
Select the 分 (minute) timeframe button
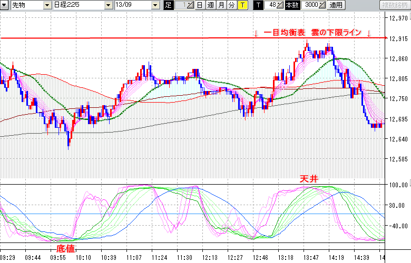click(x=231, y=5)
